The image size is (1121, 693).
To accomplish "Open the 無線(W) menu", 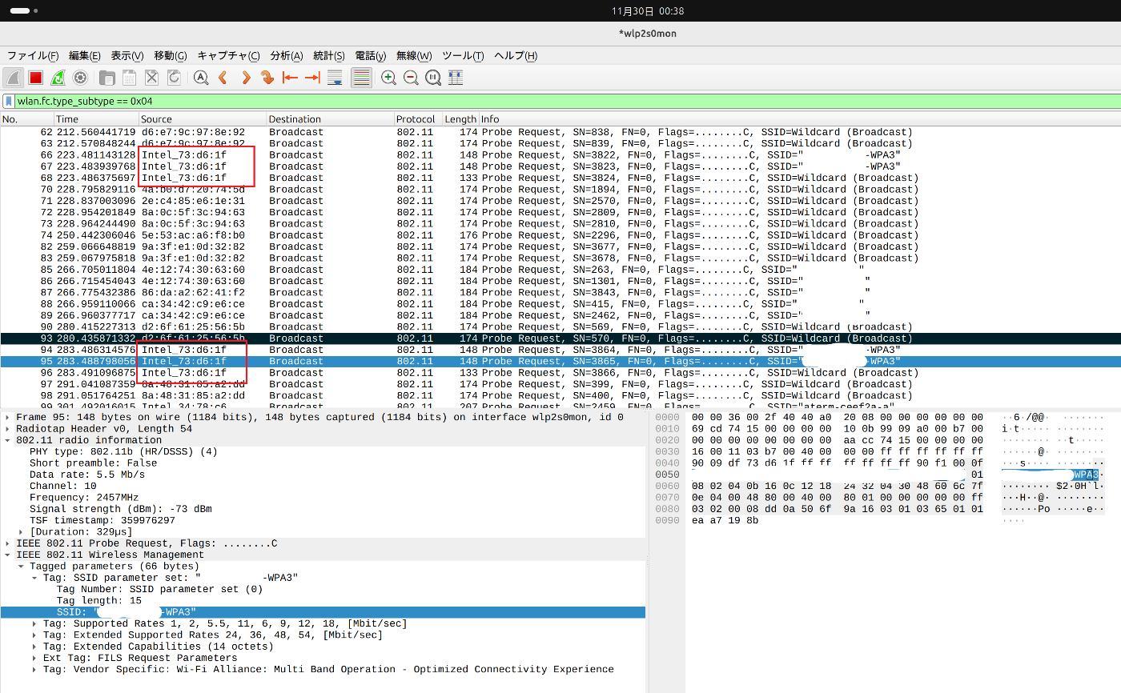I will pyautogui.click(x=414, y=56).
